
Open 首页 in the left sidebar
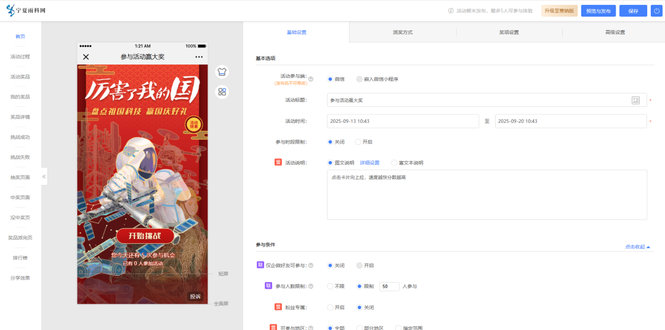(x=20, y=36)
